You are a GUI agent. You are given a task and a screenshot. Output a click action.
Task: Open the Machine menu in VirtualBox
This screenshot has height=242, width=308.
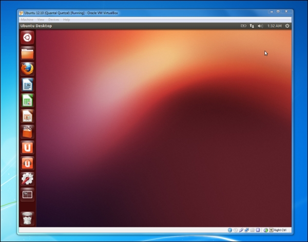tap(27, 19)
